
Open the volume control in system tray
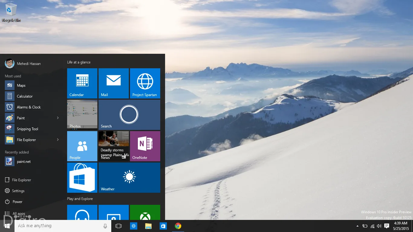tap(379, 226)
